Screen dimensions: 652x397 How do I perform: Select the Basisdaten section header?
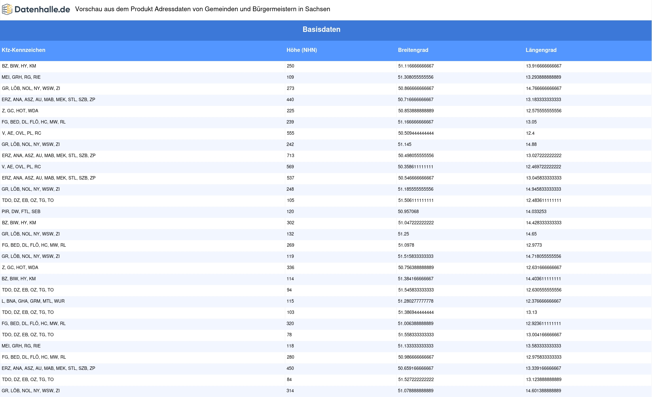point(322,30)
